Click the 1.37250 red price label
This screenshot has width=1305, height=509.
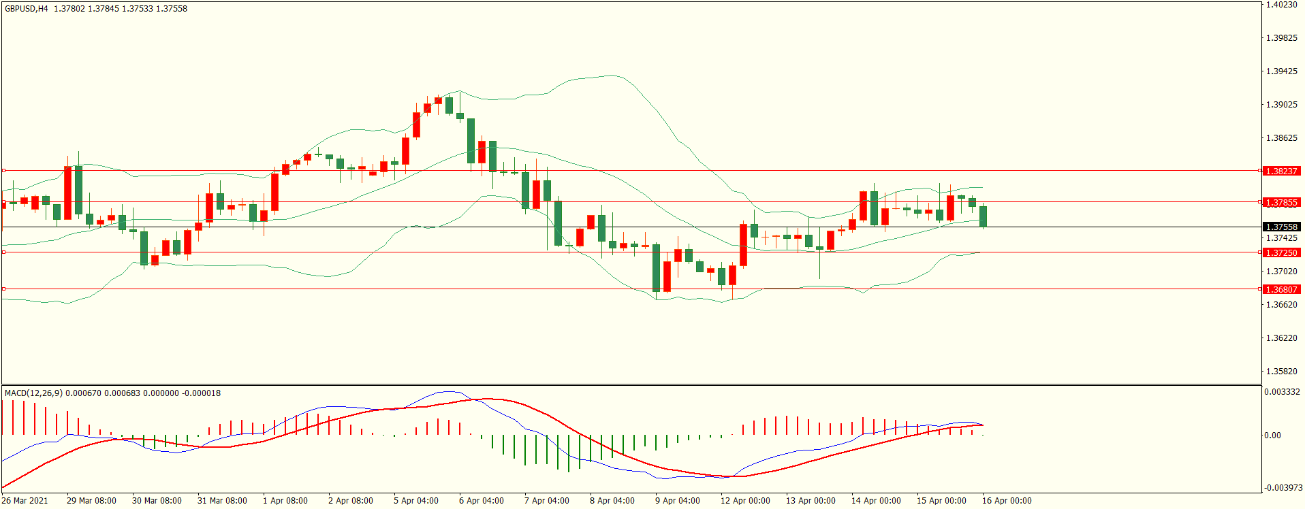(x=1280, y=252)
